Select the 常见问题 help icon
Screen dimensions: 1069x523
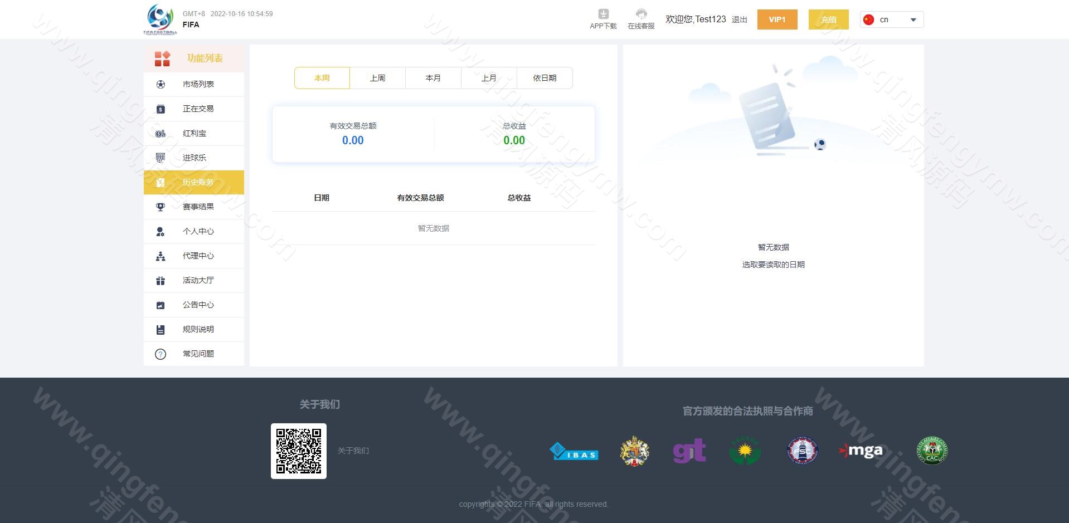tap(161, 354)
